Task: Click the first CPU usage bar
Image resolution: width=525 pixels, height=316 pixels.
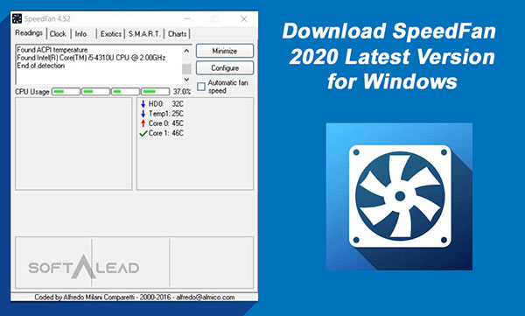Action: coord(66,92)
